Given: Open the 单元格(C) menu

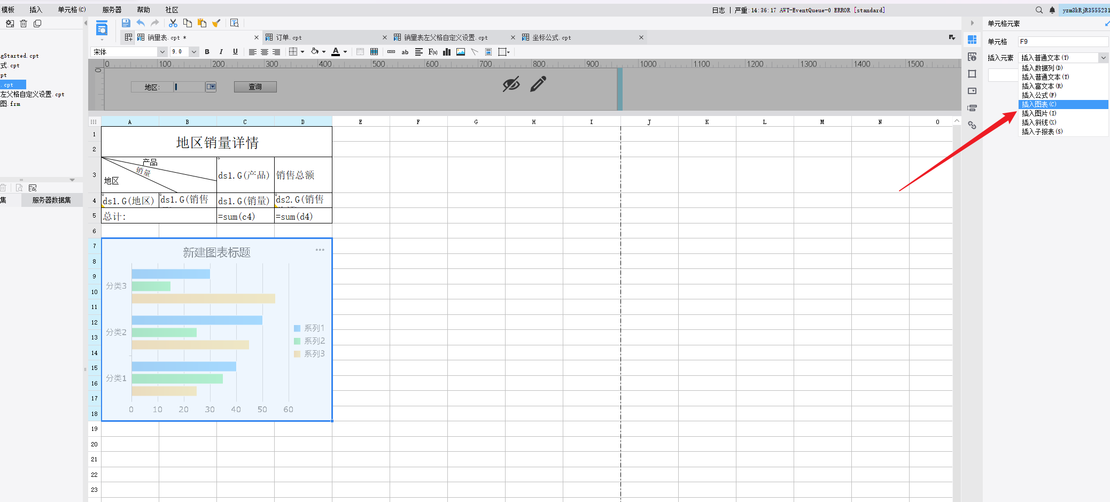Looking at the screenshot, I should point(72,10).
